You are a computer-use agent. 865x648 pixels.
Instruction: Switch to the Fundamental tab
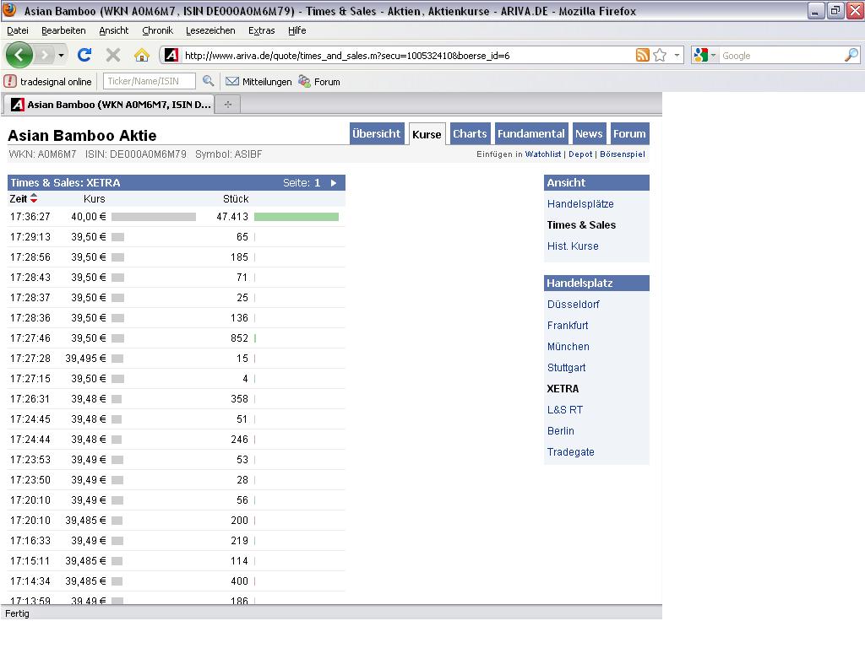(x=531, y=134)
